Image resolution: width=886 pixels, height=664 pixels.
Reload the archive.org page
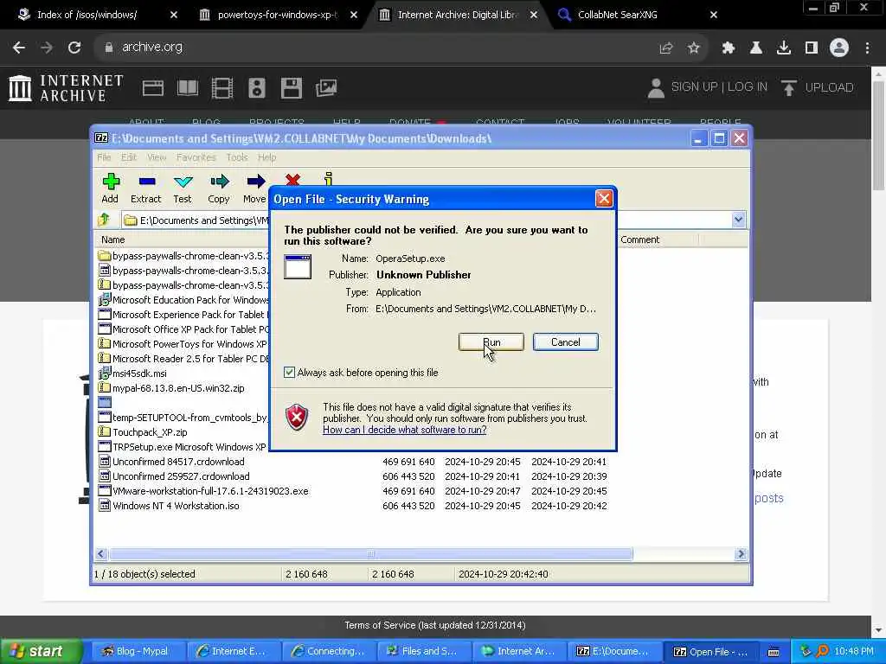click(74, 48)
